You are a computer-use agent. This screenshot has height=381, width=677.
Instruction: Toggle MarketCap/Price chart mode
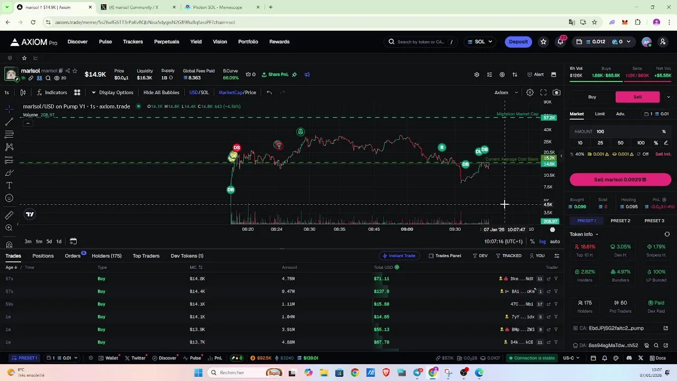point(237,93)
